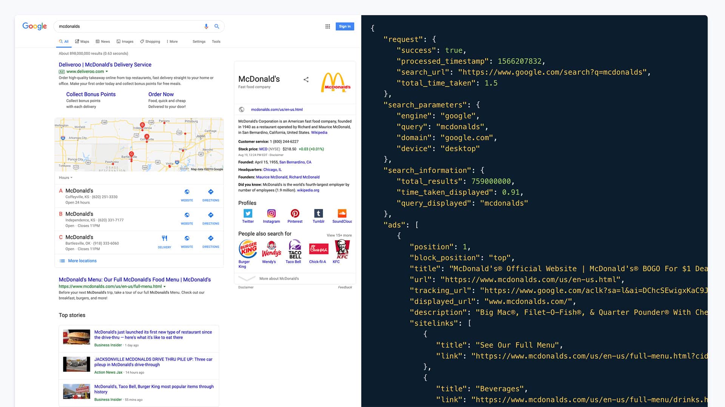Click the search magnifier icon

[x=217, y=26]
